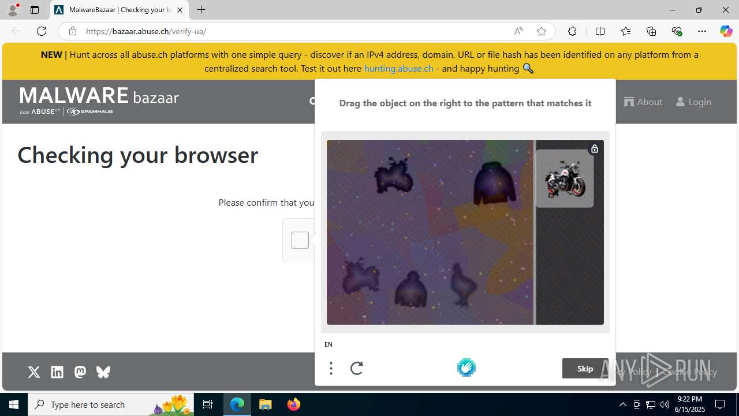This screenshot has height=416, width=739.
Task: Open the clock and calendar
Action: point(691,404)
